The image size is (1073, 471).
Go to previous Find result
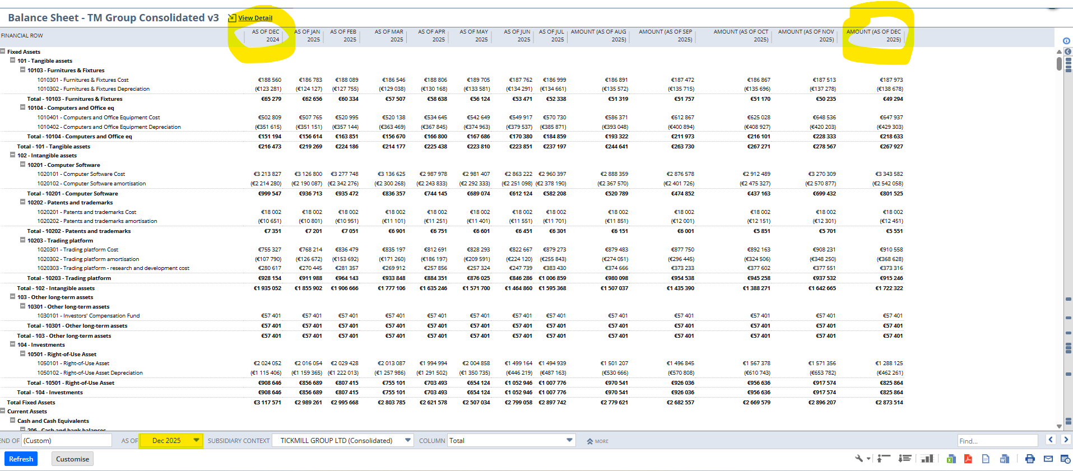point(1051,440)
